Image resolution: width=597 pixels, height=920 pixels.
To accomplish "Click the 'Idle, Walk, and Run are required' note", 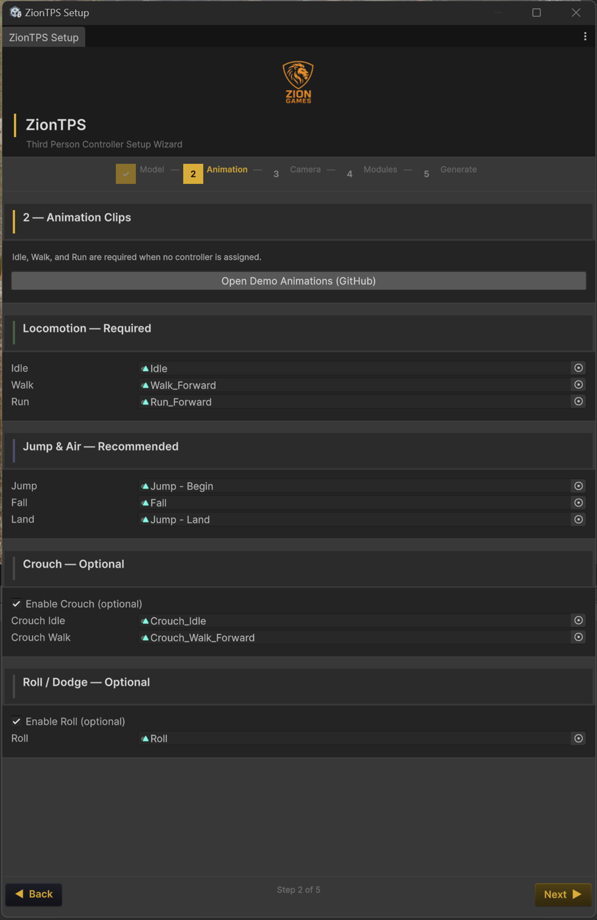I will coord(137,257).
